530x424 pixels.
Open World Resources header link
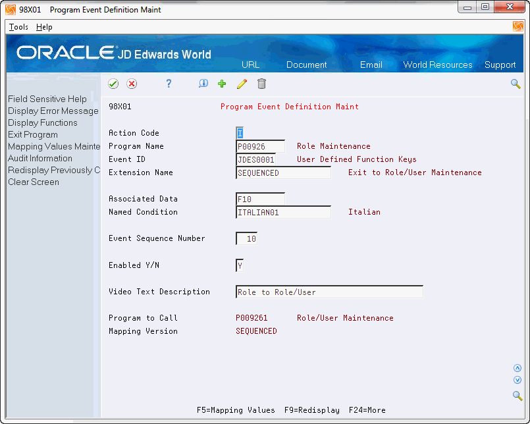click(438, 65)
